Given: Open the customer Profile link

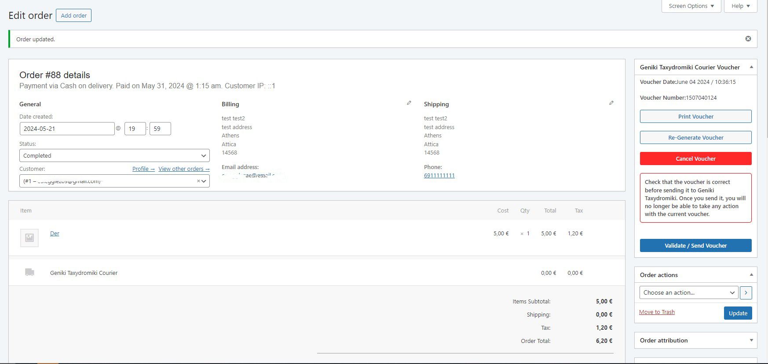Looking at the screenshot, I should (143, 169).
